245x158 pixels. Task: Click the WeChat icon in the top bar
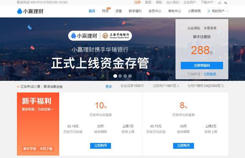tap(225, 2)
